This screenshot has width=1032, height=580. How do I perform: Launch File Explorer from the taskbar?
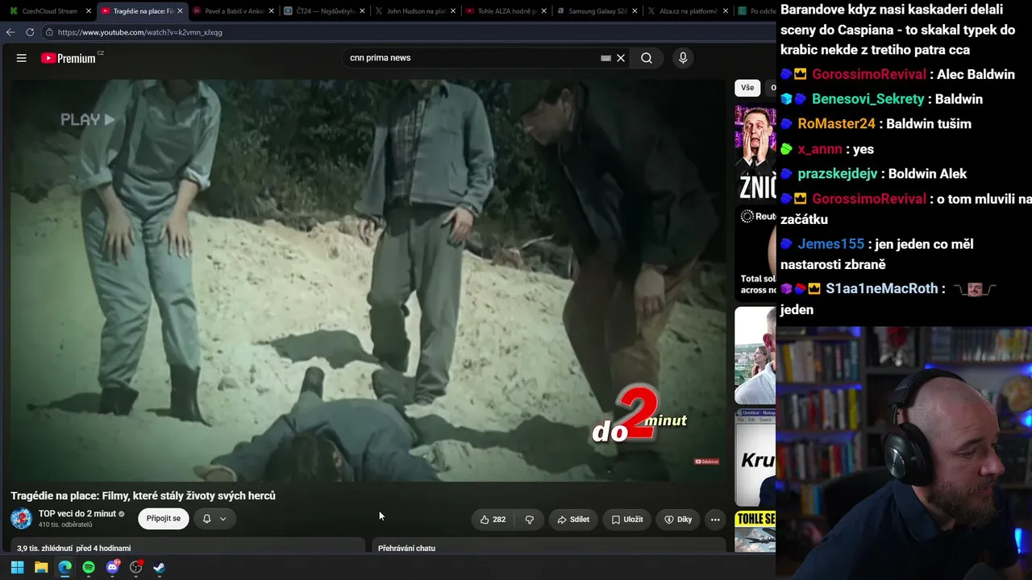tap(41, 567)
